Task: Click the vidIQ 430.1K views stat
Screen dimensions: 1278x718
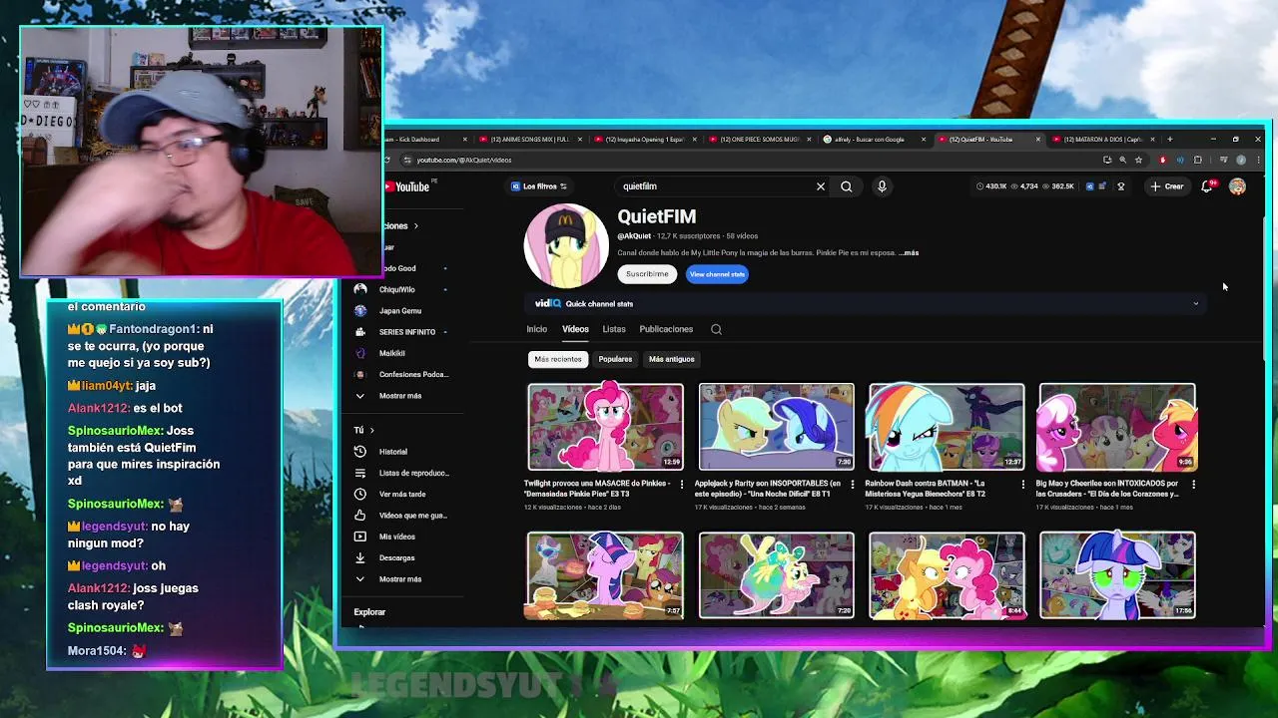Action: pos(991,186)
